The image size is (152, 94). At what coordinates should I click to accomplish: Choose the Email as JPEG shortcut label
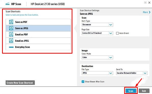point(22,41)
